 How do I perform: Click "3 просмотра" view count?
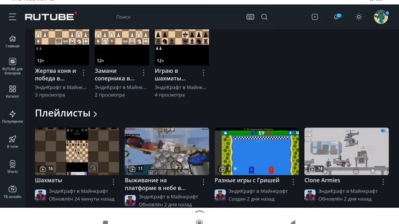50,95
